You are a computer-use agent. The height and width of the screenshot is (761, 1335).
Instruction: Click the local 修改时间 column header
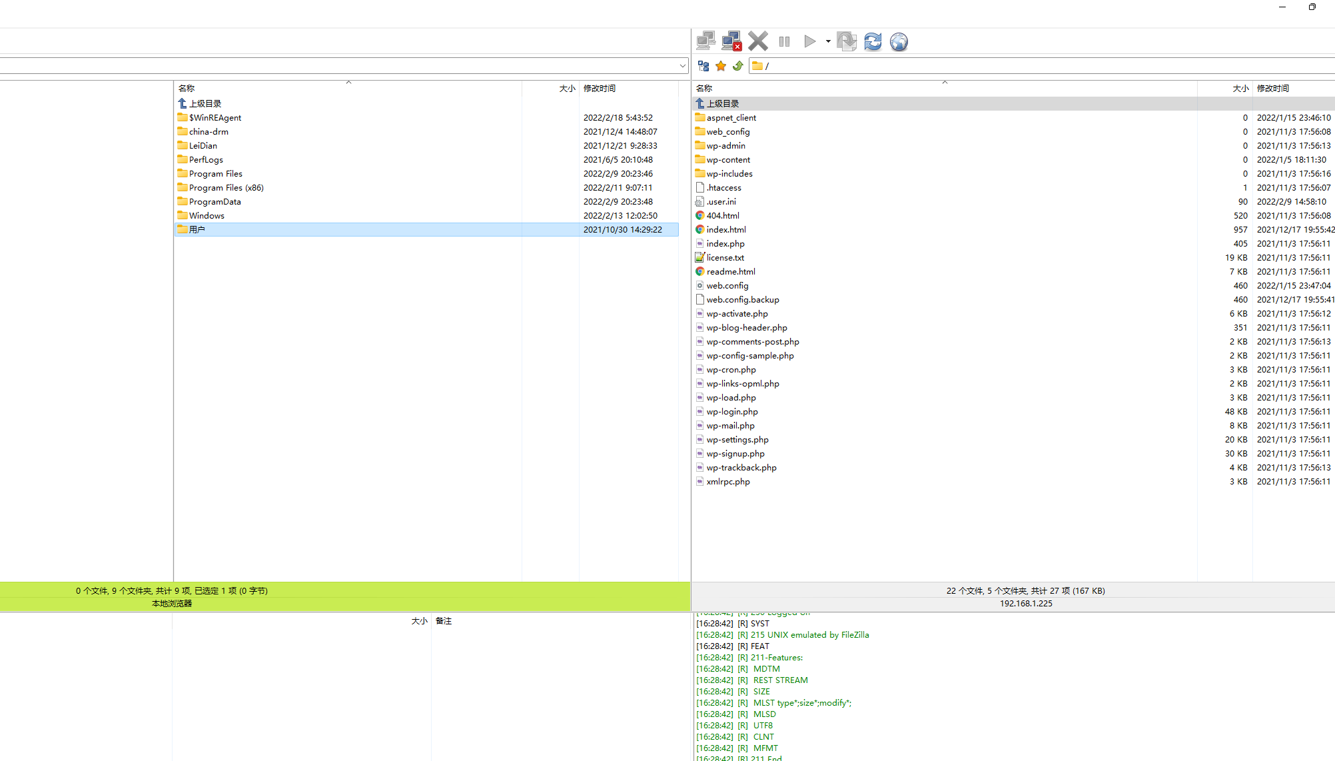pyautogui.click(x=629, y=88)
